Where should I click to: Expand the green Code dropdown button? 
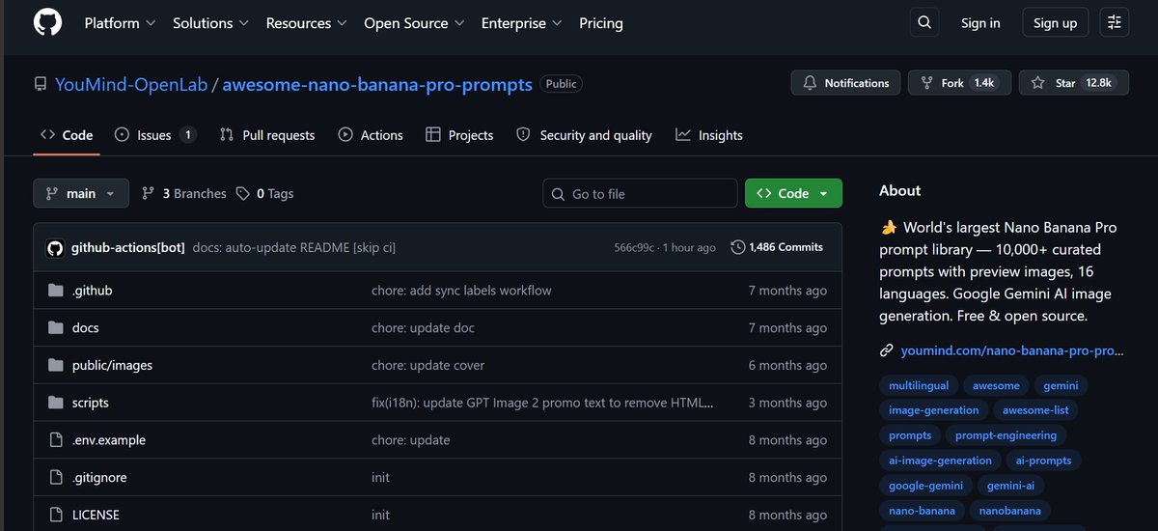[793, 193]
